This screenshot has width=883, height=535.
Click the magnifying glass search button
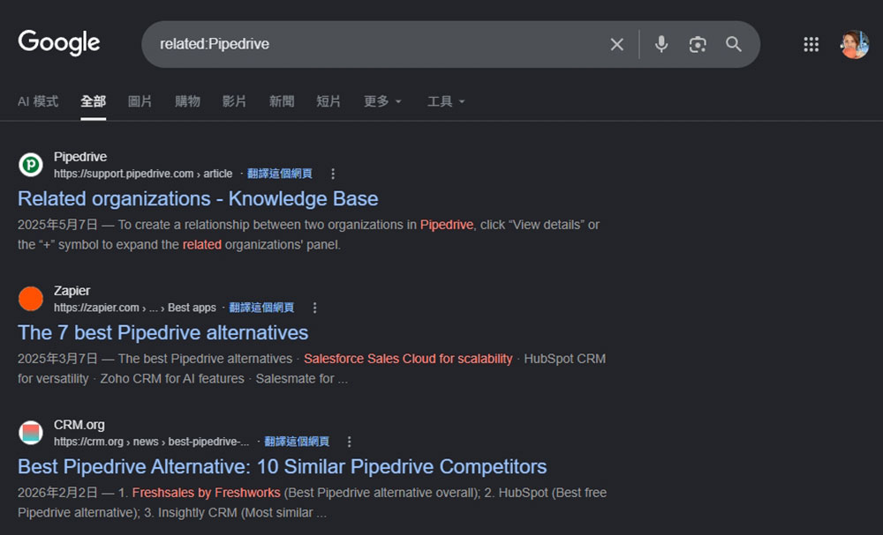coord(733,44)
